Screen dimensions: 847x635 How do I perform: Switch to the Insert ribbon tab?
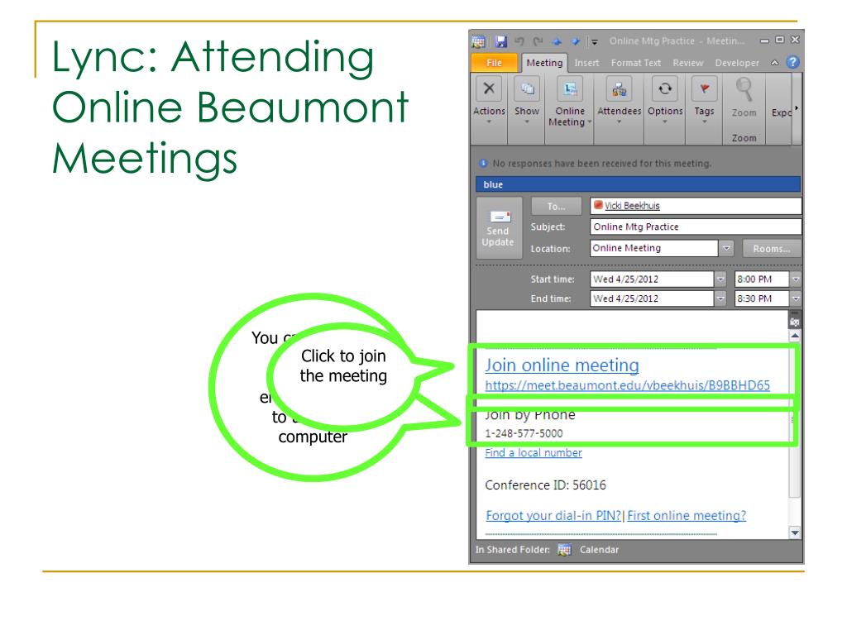point(586,63)
